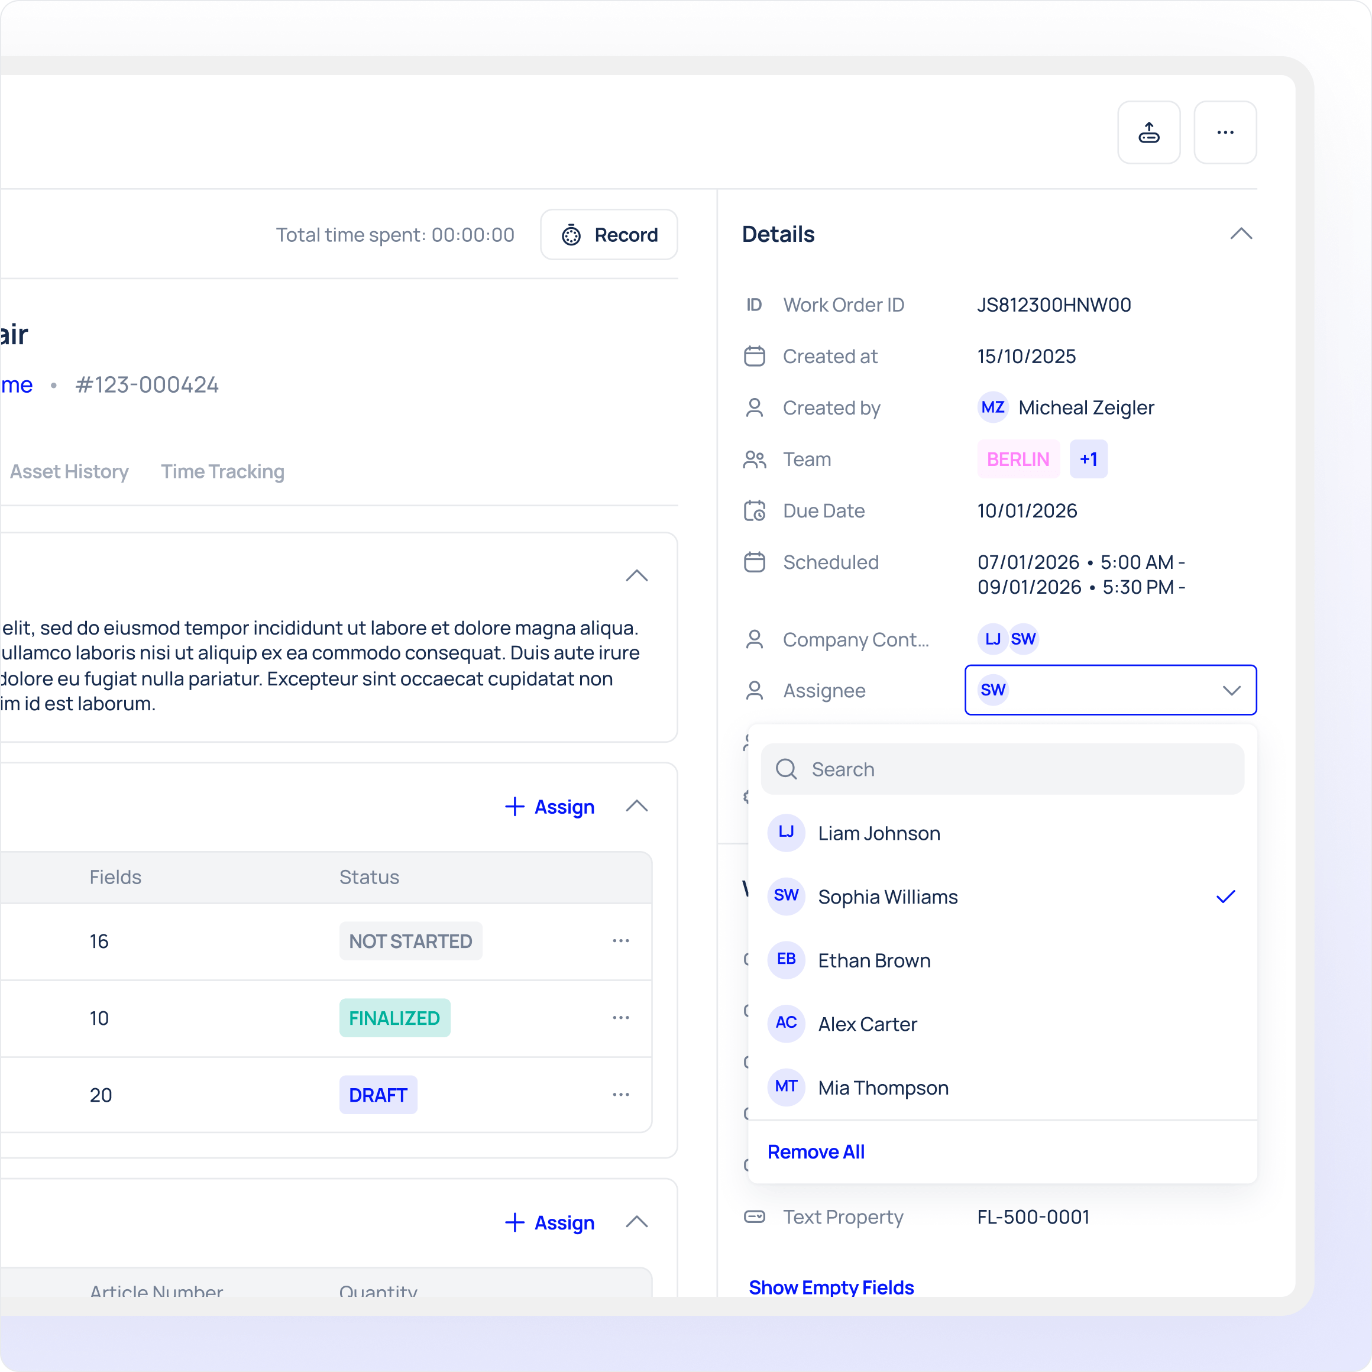This screenshot has height=1372, width=1372.
Task: Open the top-right three-dots more menu
Action: coord(1224,132)
